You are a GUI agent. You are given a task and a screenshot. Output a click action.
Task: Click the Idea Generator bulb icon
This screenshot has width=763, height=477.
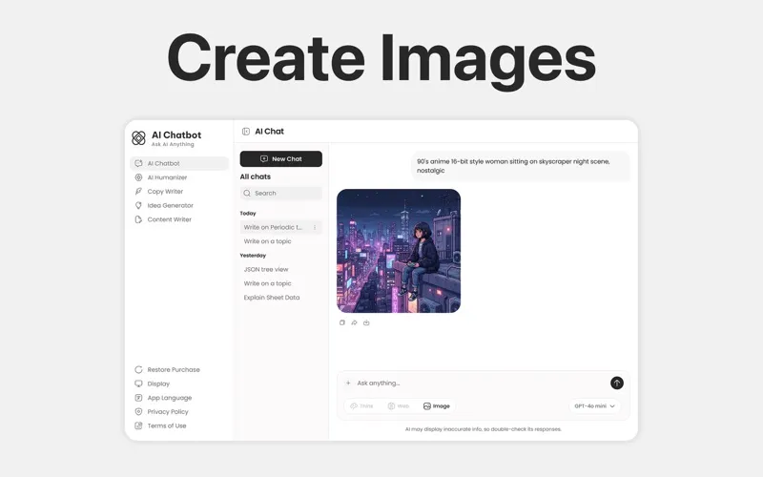pos(138,205)
